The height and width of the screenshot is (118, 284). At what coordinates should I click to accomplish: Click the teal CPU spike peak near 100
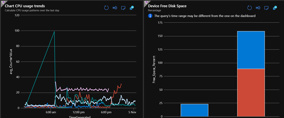point(54,32)
